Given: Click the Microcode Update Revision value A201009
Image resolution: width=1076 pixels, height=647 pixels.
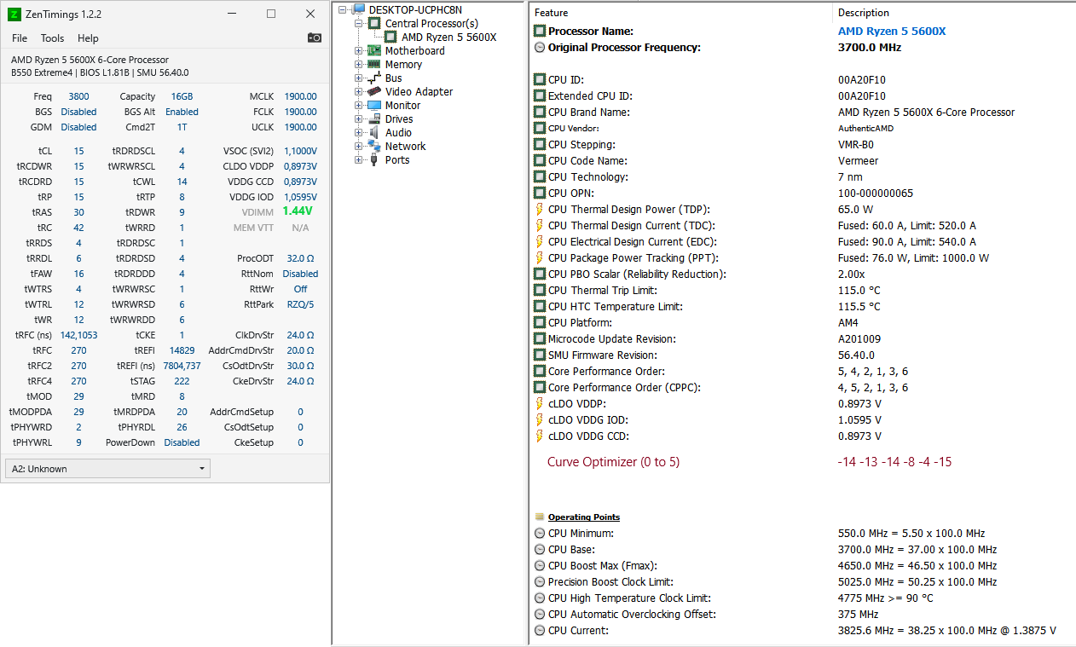Looking at the screenshot, I should pos(859,338).
